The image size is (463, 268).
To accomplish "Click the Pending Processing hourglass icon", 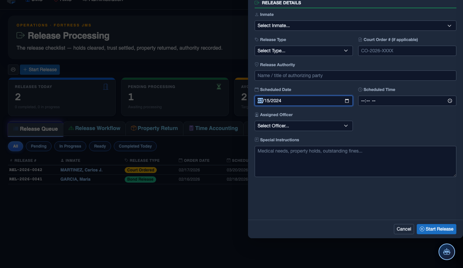I will coord(219,87).
